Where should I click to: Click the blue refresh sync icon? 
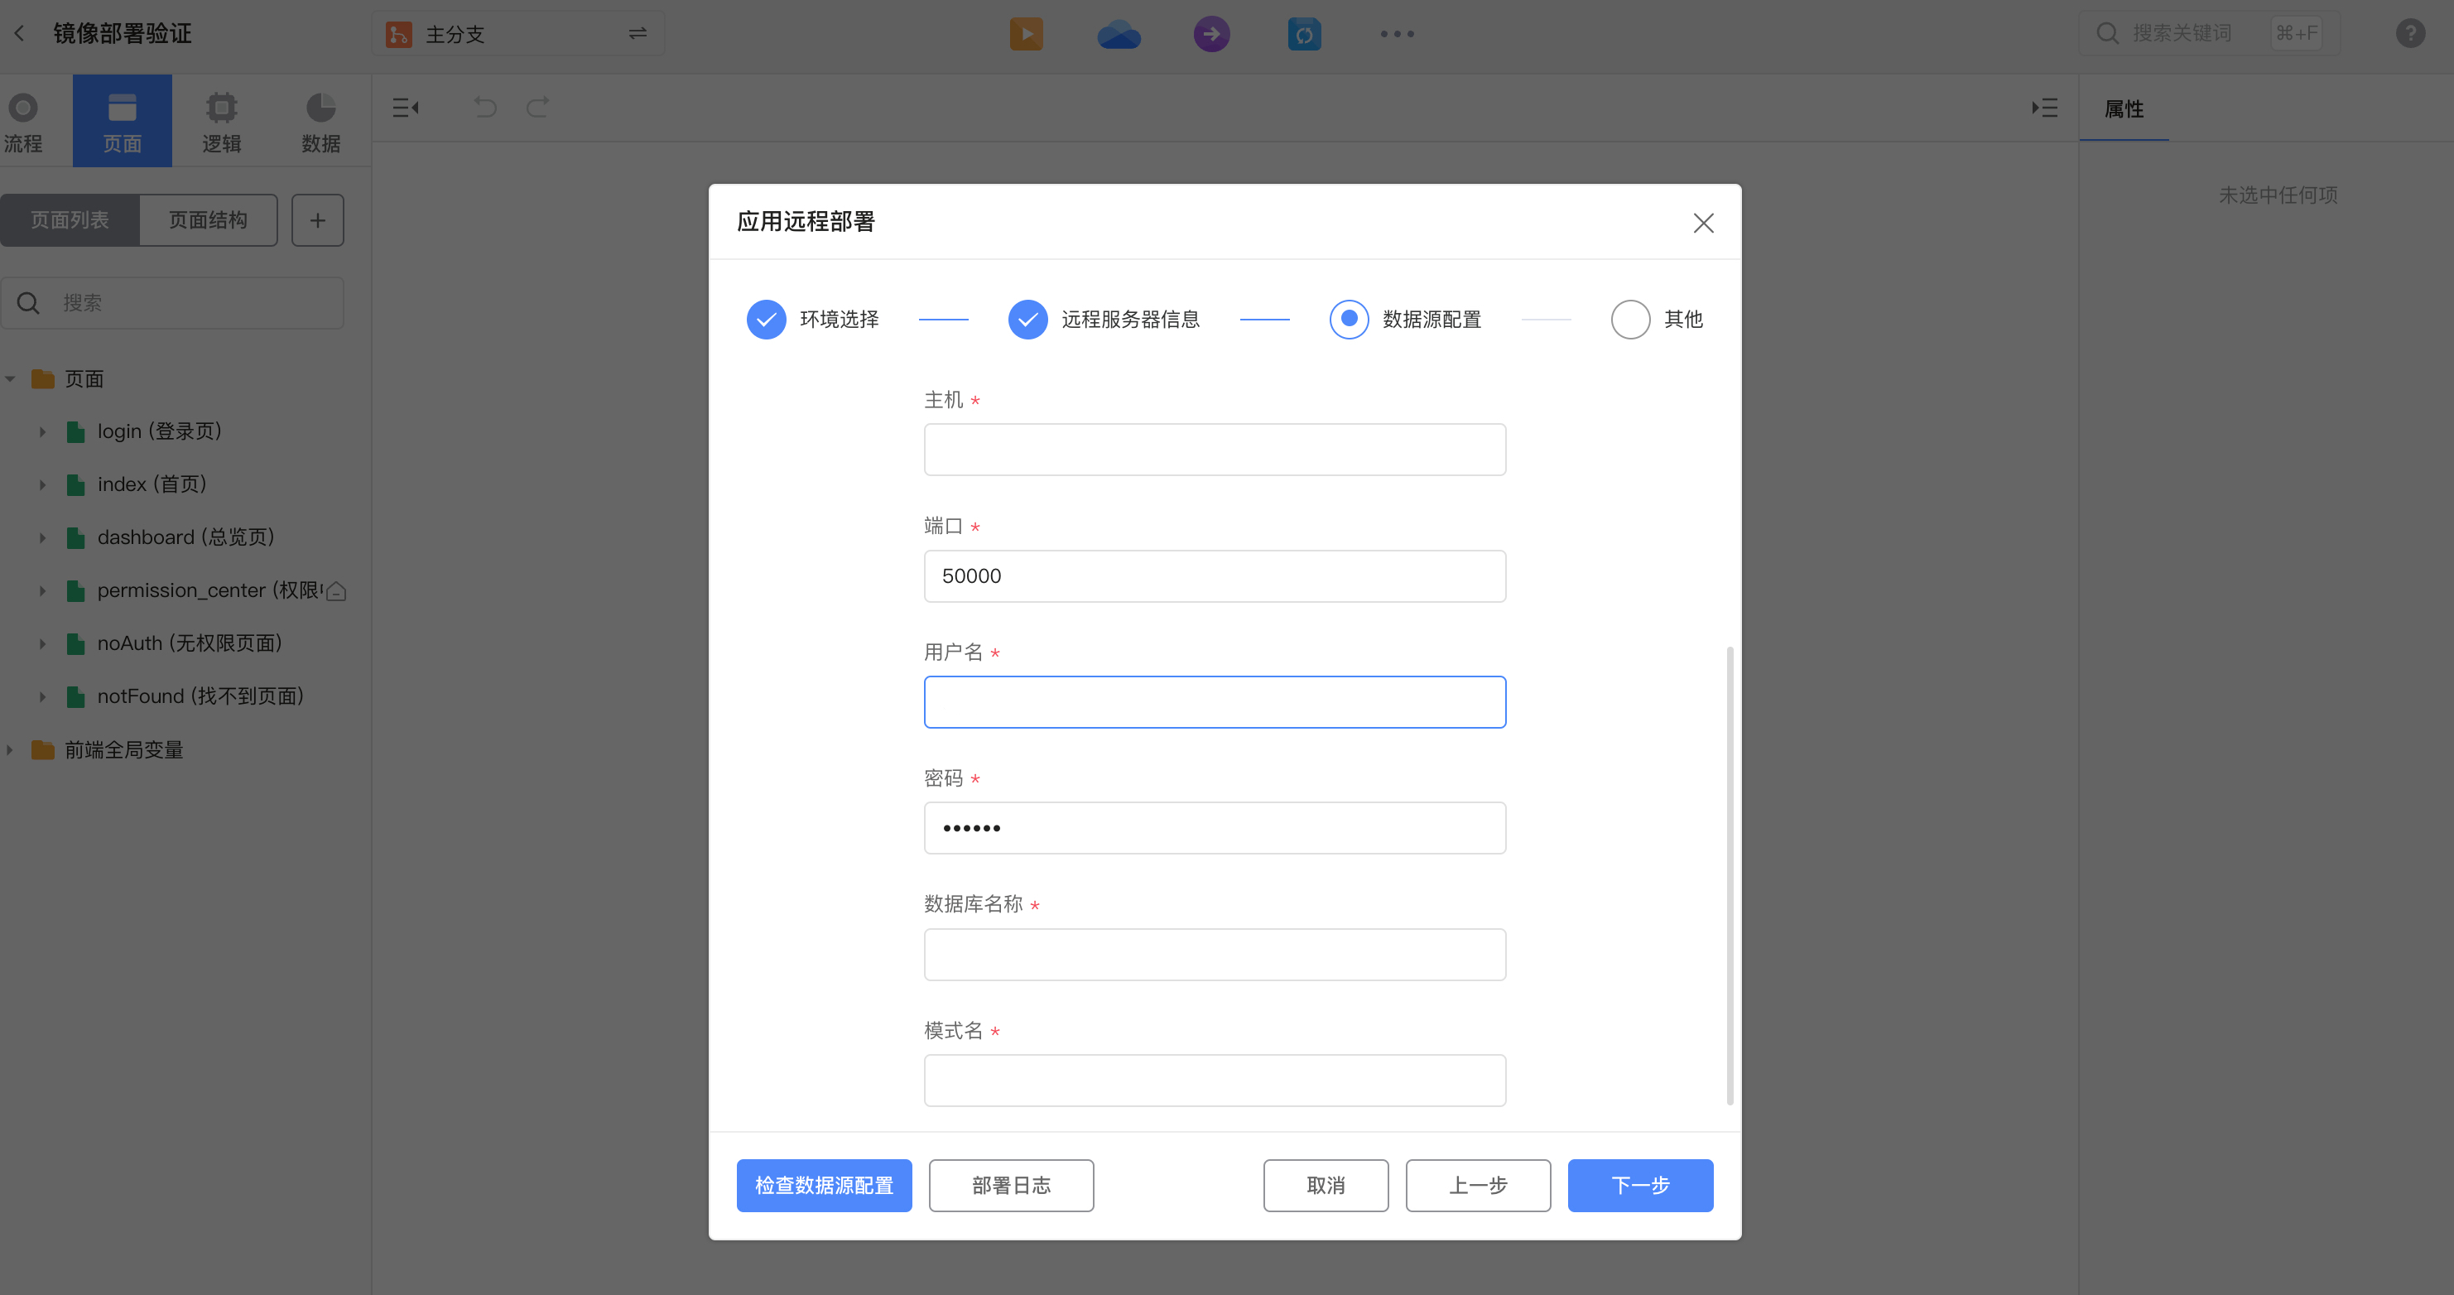(x=1304, y=34)
